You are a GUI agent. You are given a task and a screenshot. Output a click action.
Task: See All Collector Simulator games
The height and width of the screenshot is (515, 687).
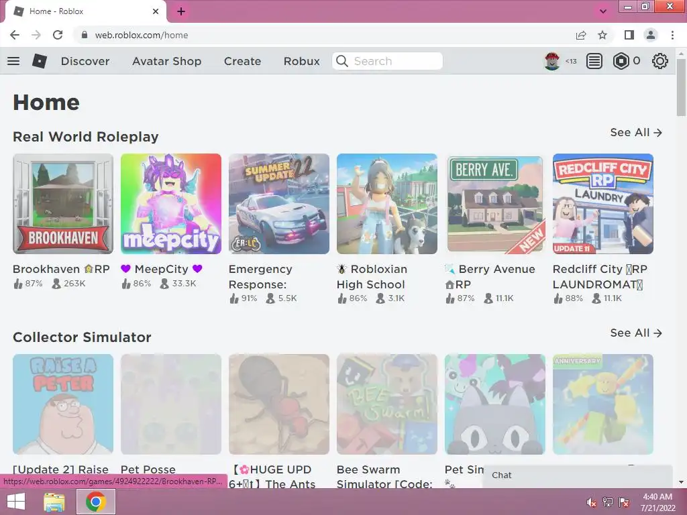(x=636, y=333)
